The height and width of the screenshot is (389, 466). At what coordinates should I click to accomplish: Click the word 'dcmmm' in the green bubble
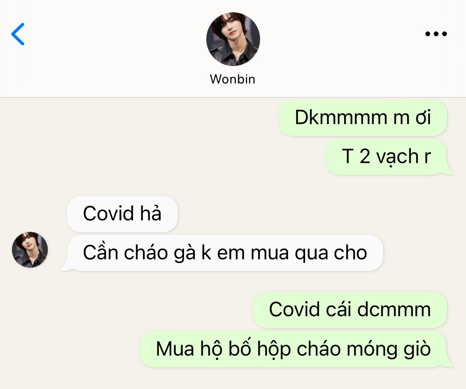click(394, 309)
